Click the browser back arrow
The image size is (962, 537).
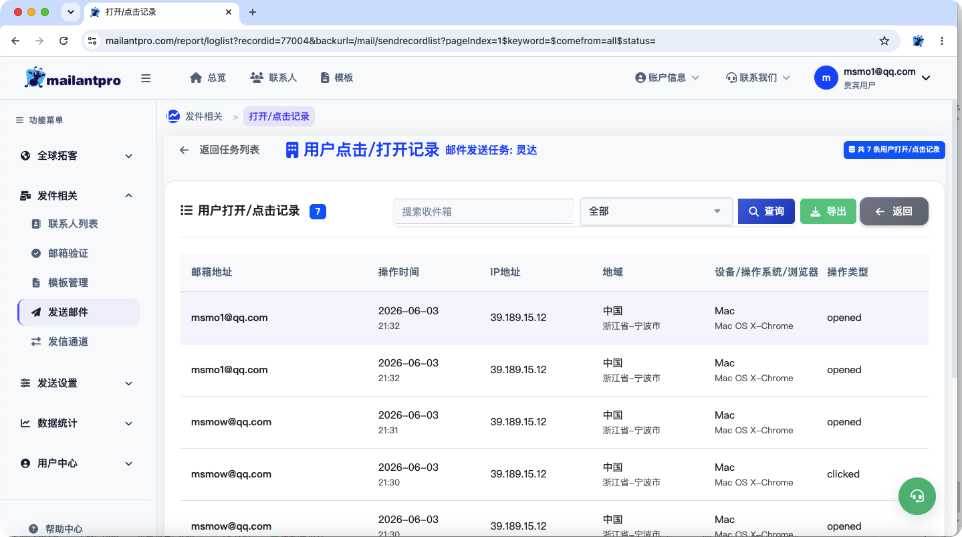(x=15, y=41)
